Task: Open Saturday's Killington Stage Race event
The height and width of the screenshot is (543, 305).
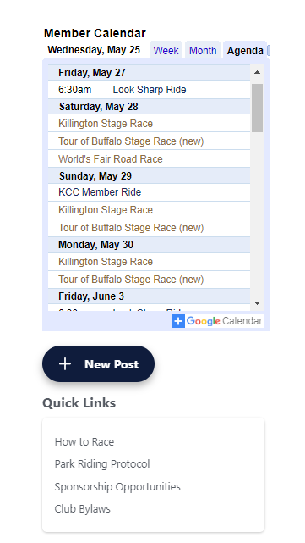Action: 106,124
